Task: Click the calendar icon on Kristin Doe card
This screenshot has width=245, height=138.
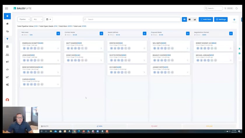Action: (x=119, y=48)
